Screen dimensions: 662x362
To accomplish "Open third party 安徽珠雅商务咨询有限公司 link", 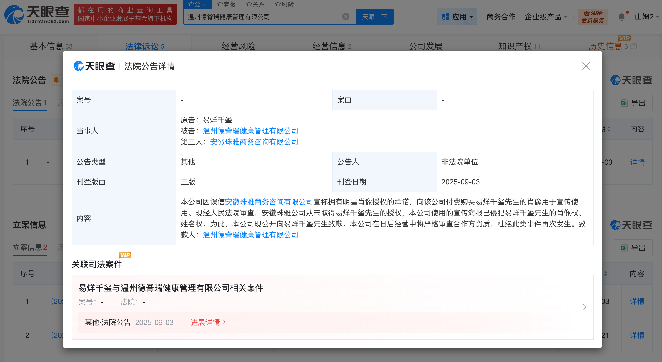I will click(254, 142).
